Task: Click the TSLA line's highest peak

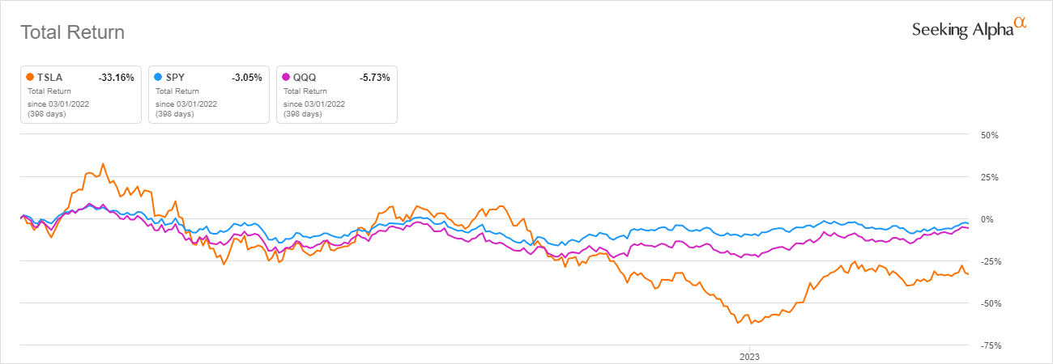Action: click(103, 164)
